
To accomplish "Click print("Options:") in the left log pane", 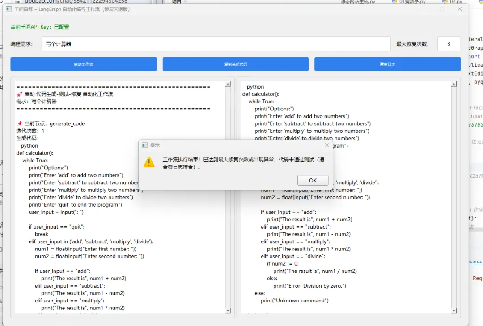I will (x=48, y=168).
